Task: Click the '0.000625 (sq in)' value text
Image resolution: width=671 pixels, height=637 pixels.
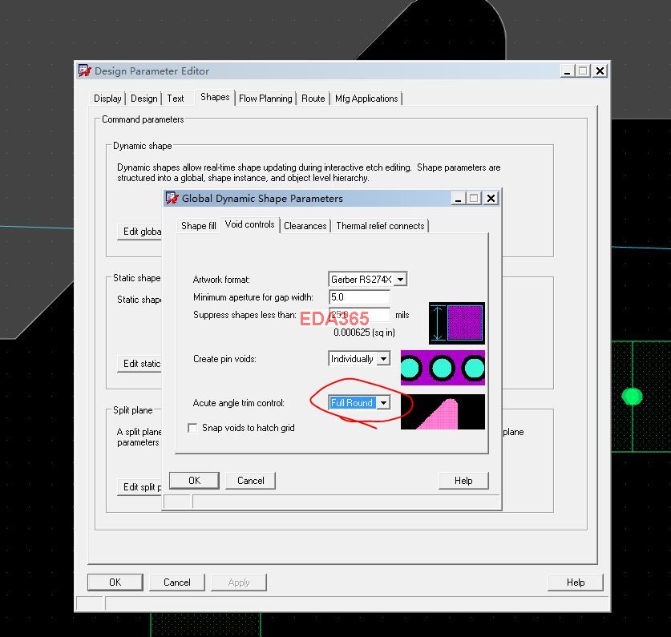Action: click(364, 333)
